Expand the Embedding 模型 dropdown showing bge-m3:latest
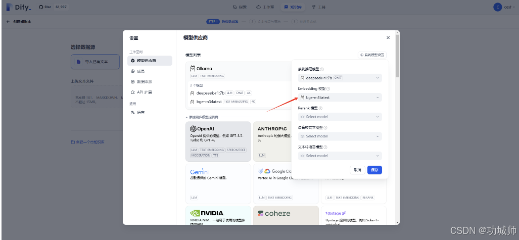This screenshot has height=240, width=519. point(340,98)
